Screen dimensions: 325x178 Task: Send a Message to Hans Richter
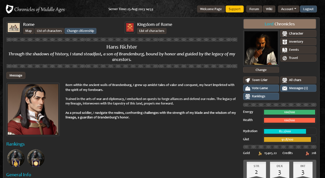(16, 75)
